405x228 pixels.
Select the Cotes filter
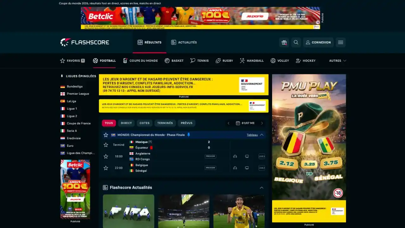(145, 123)
